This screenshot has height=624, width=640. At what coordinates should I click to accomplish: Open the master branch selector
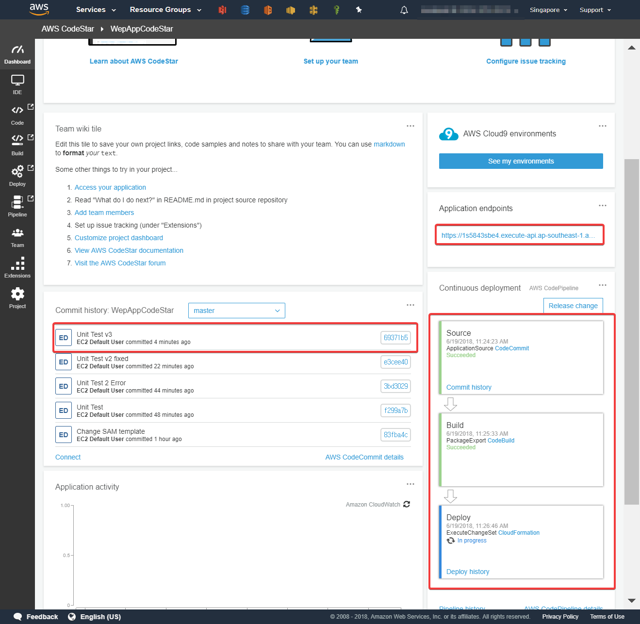pyautogui.click(x=237, y=311)
